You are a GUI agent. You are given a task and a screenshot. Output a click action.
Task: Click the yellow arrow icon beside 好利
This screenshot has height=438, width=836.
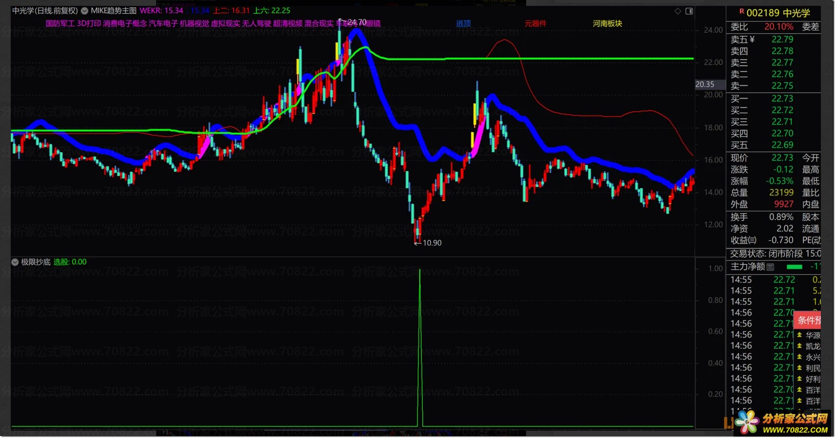799,379
